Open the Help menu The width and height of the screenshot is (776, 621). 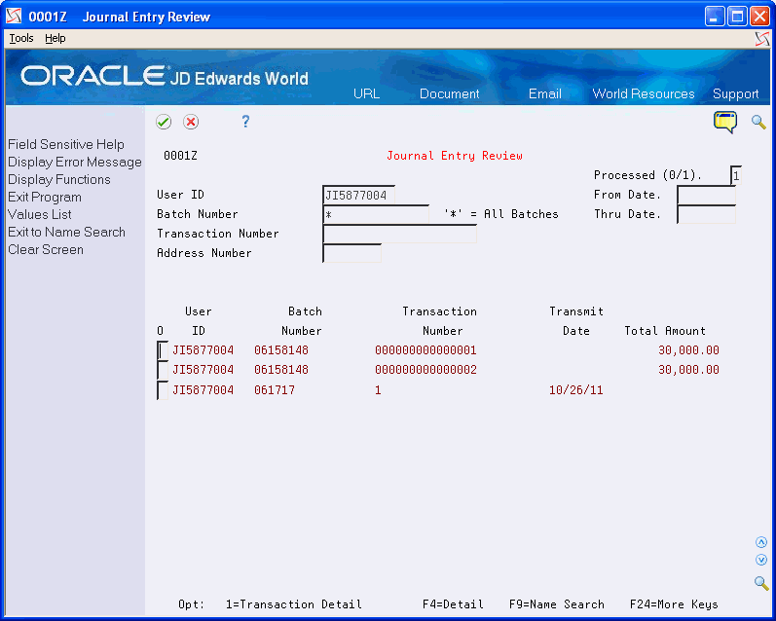(55, 38)
